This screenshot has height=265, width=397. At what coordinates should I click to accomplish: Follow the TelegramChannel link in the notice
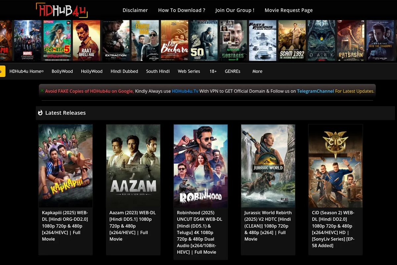click(315, 91)
